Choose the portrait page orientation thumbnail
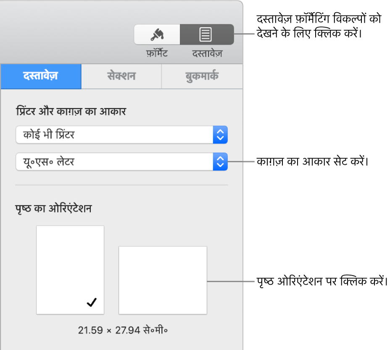The height and width of the screenshot is (350, 390). [x=70, y=270]
